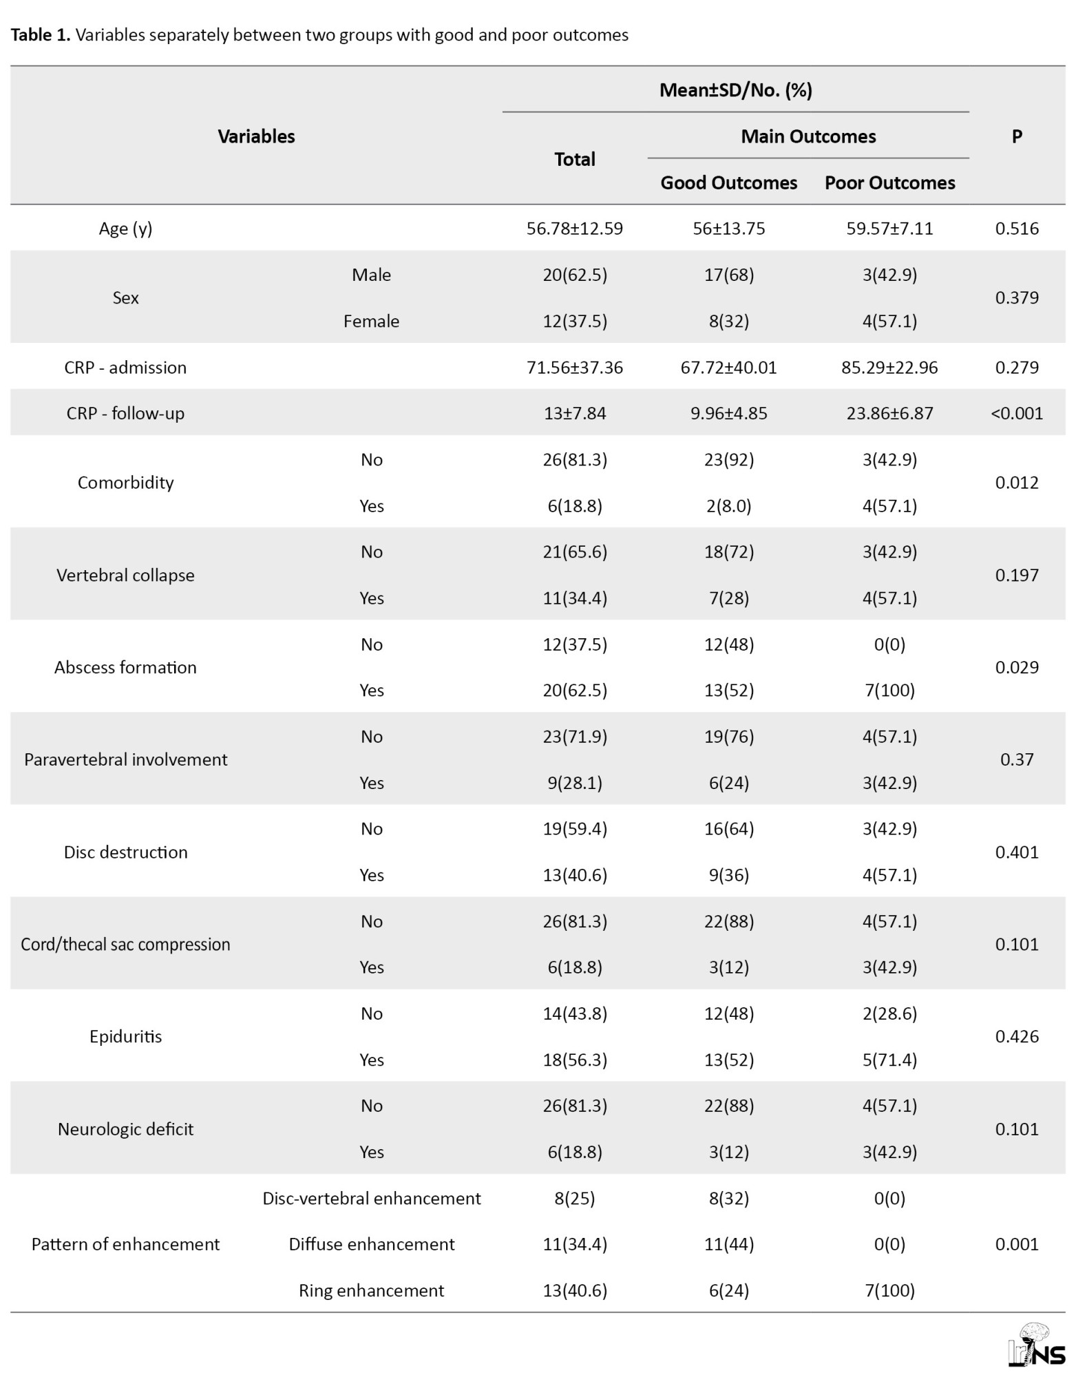The width and height of the screenshot is (1087, 1377).
Task: Select the Total column header
Action: click(575, 160)
